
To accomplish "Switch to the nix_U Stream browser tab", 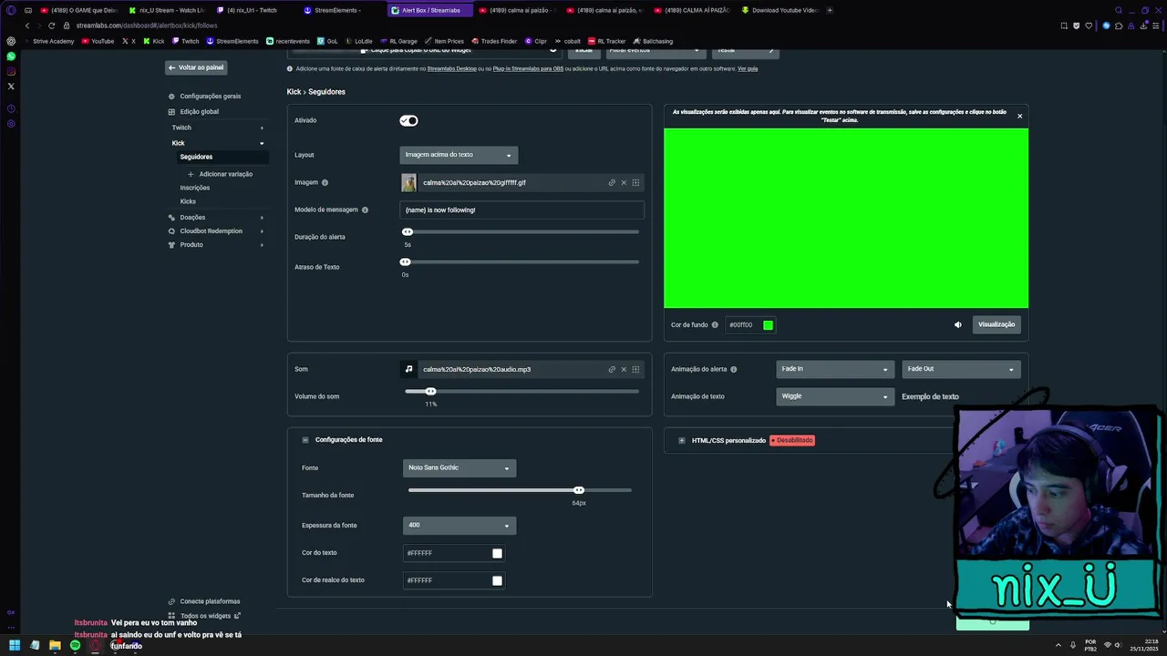I will (x=166, y=10).
